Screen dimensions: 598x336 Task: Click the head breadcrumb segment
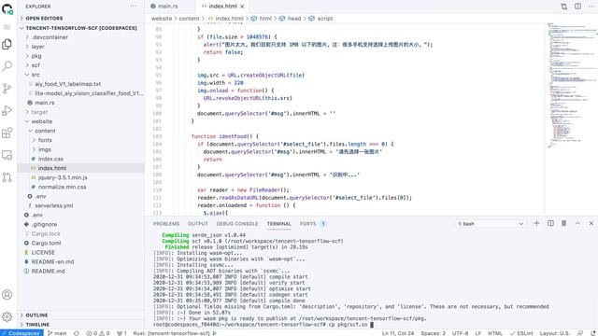[294, 19]
